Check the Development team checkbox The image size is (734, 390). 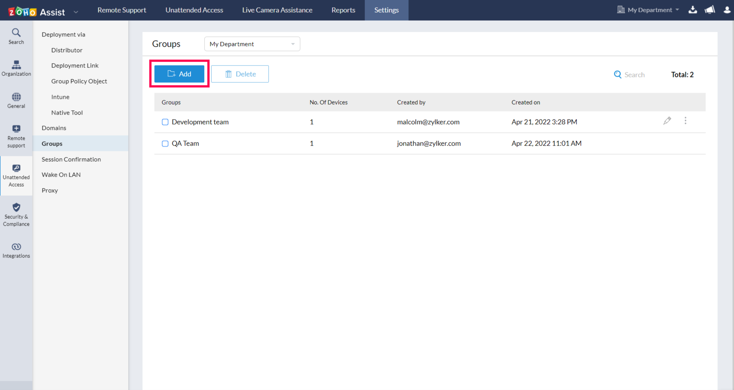click(165, 122)
